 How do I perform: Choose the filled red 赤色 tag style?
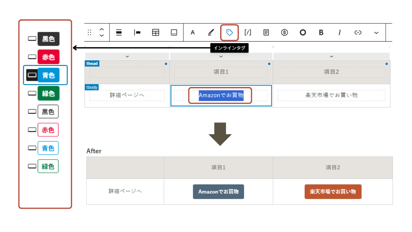tap(49, 57)
